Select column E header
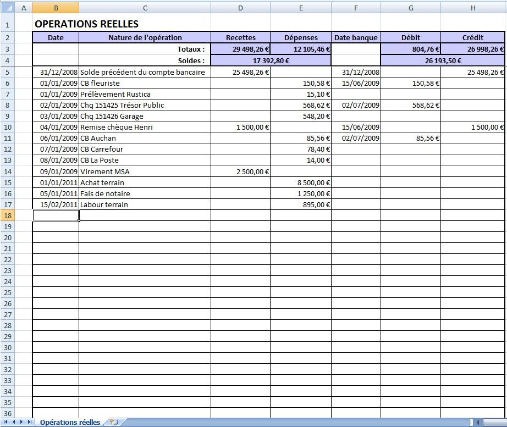The height and width of the screenshot is (427, 507). pos(301,8)
